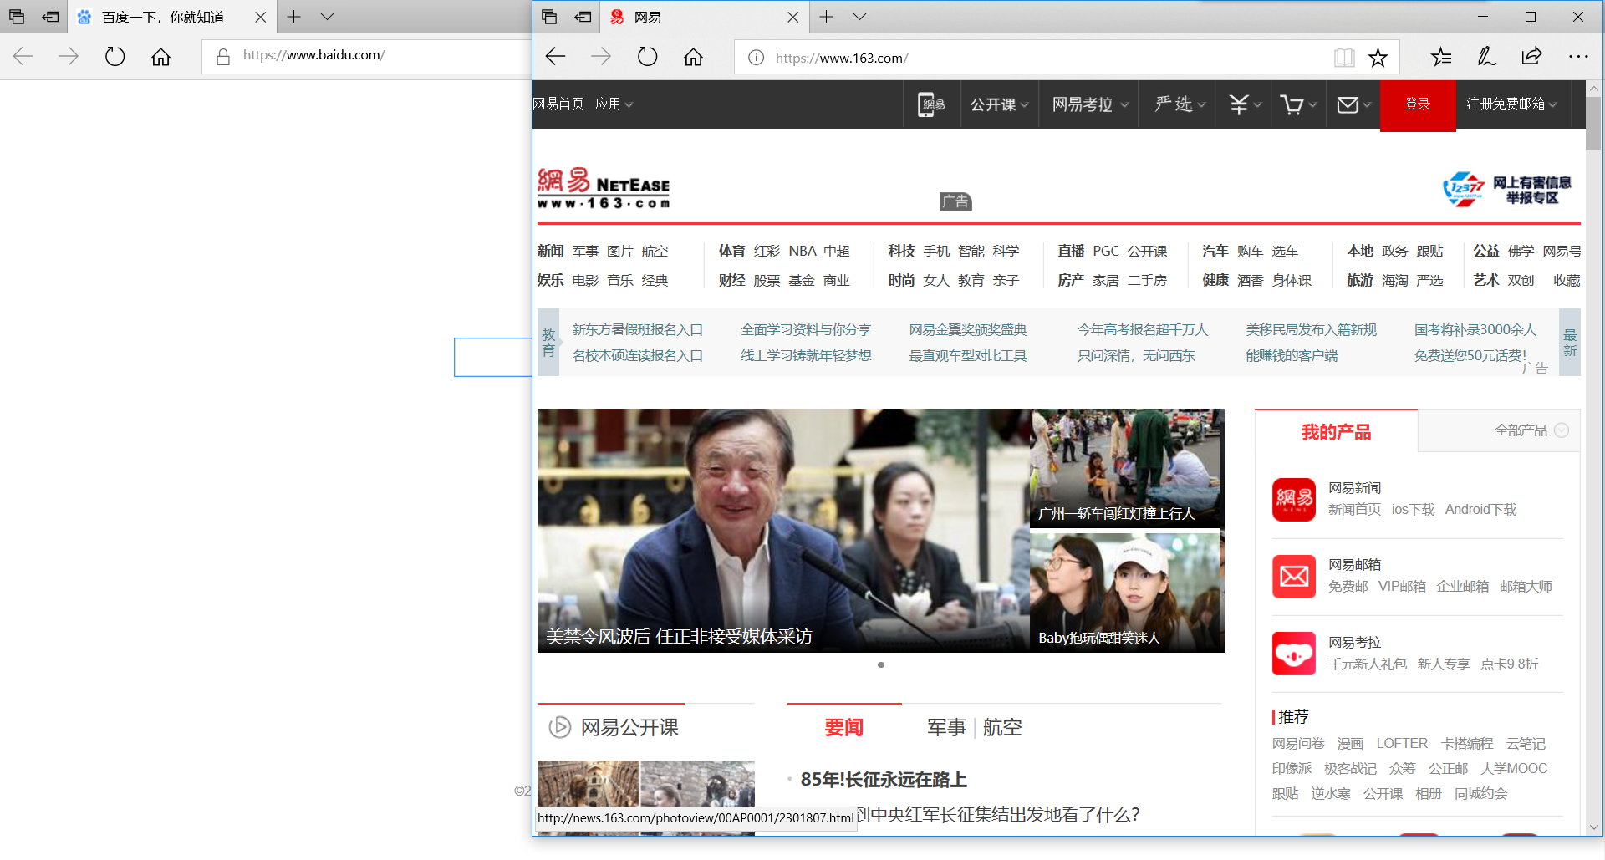
Task: Open the 免费邮 link
Action: [1348, 587]
